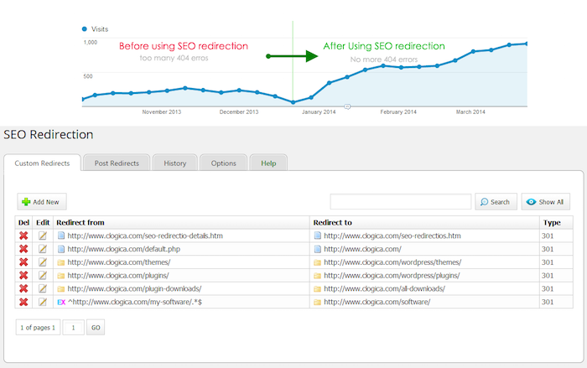The image size is (587, 368).
Task: Click folder icon beside /software/ target
Action: (x=318, y=302)
